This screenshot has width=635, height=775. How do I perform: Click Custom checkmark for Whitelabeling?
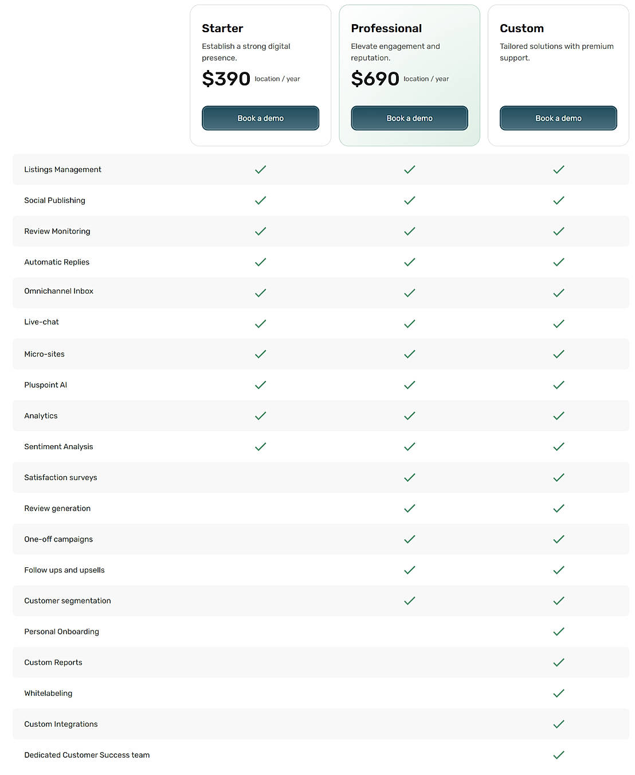coord(558,694)
